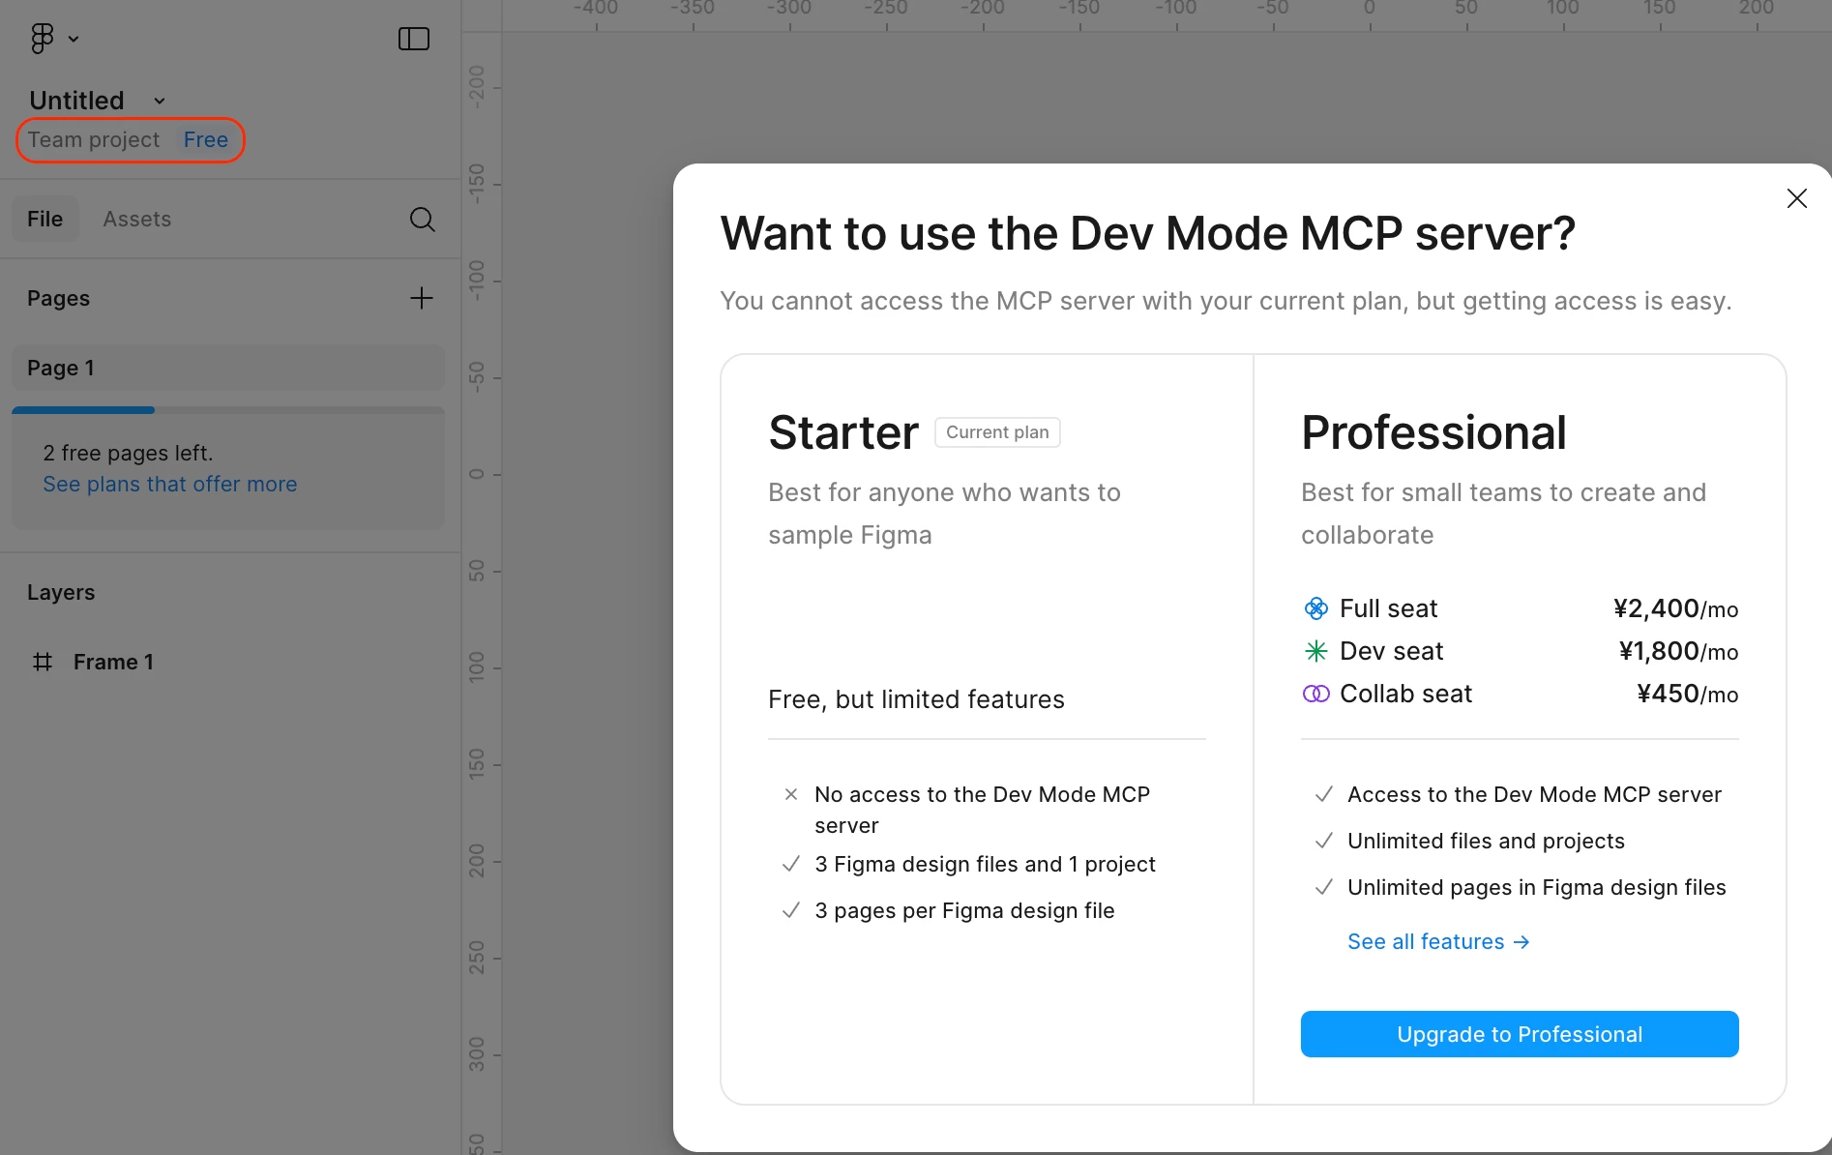Click Upgrade to Professional button
This screenshot has width=1832, height=1155.
coord(1520,1034)
